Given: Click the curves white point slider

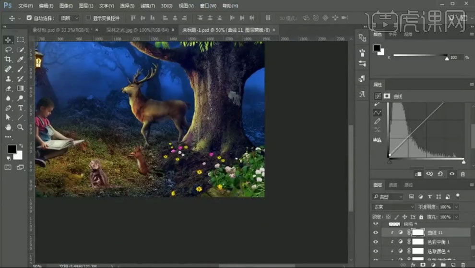Looking at the screenshot, I should [463, 162].
